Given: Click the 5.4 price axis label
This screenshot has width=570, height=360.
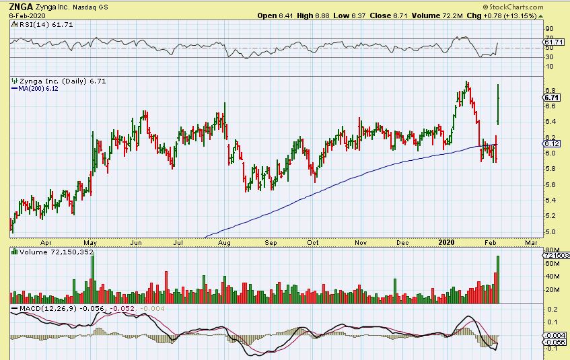Looking at the screenshot, I should 550,201.
